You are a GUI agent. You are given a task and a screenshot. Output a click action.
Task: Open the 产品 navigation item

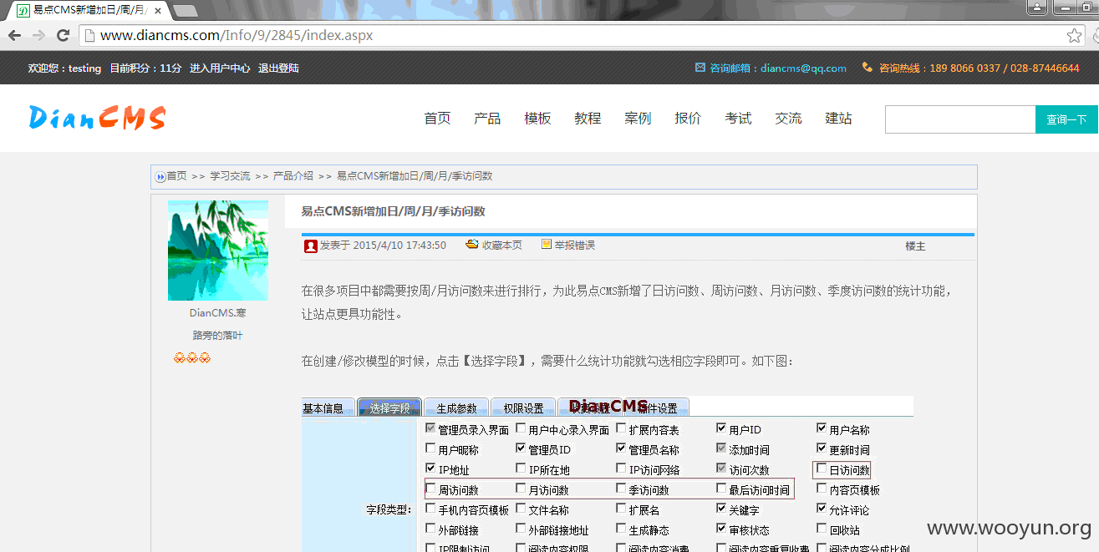pos(487,119)
